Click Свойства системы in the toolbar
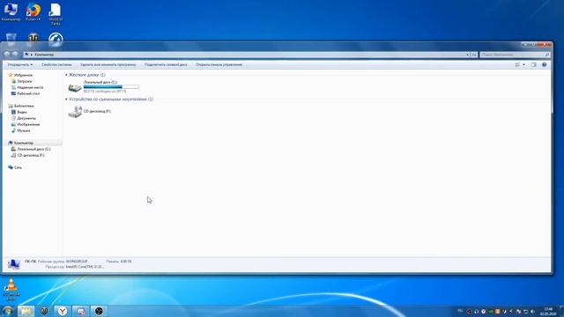This screenshot has height=317, width=564. coord(56,64)
